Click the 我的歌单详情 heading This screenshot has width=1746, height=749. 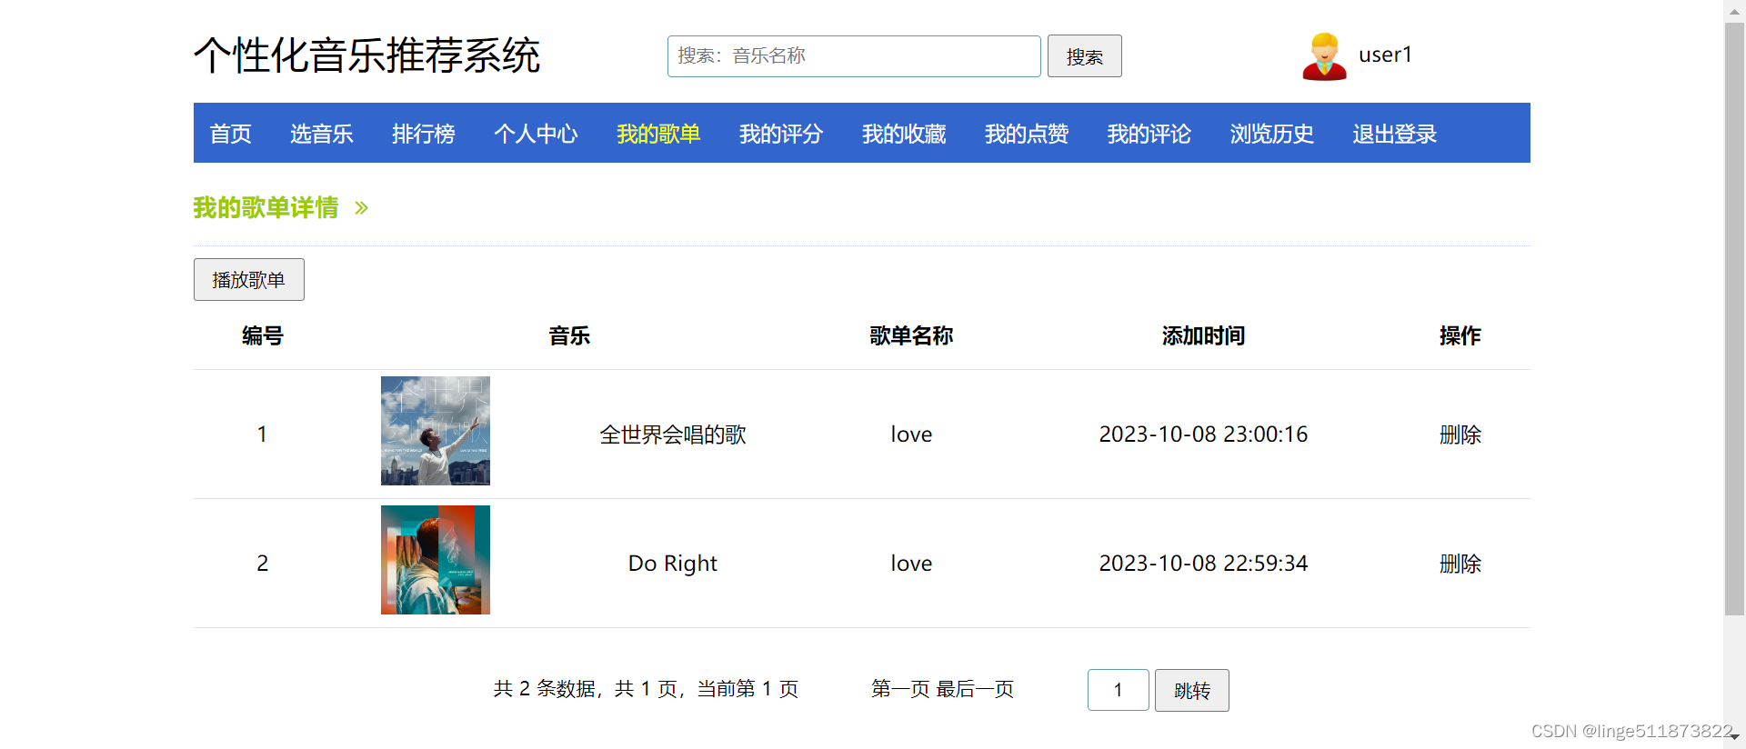pyautogui.click(x=266, y=207)
